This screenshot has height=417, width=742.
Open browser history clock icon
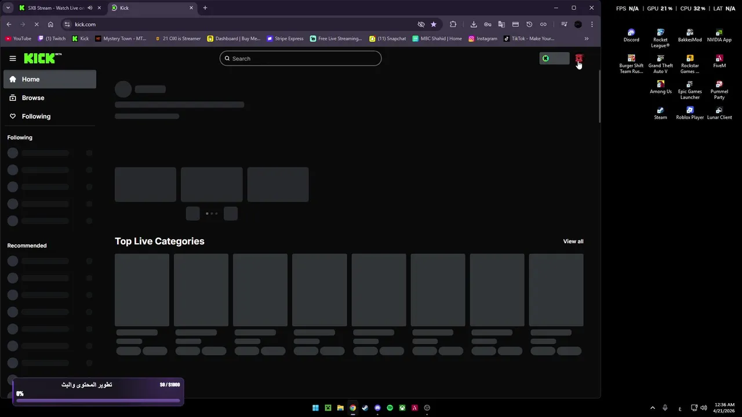point(529,24)
